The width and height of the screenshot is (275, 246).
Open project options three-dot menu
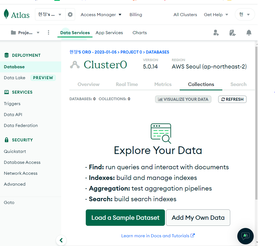pyautogui.click(x=49, y=32)
